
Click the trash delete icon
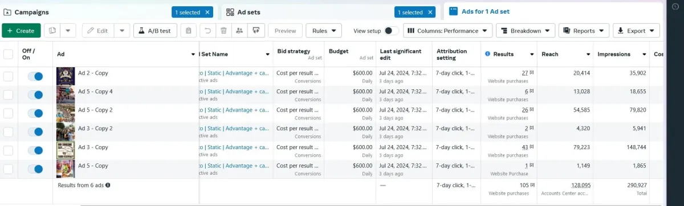[x=224, y=31]
